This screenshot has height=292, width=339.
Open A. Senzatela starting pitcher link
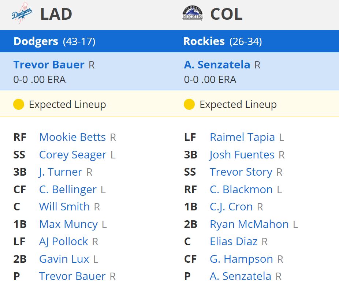point(217,65)
